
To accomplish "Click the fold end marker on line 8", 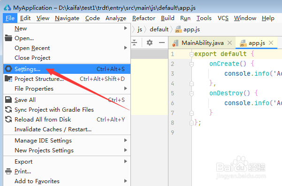I will click(x=192, y=123).
